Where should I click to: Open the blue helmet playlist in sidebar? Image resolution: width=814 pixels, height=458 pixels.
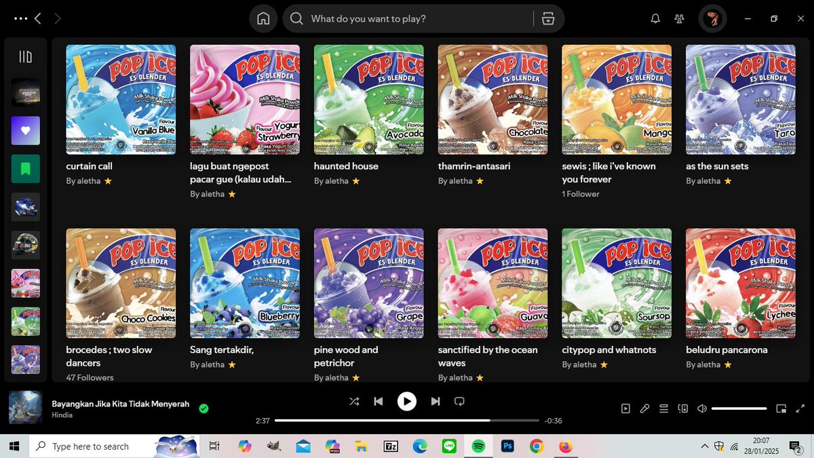(x=26, y=207)
